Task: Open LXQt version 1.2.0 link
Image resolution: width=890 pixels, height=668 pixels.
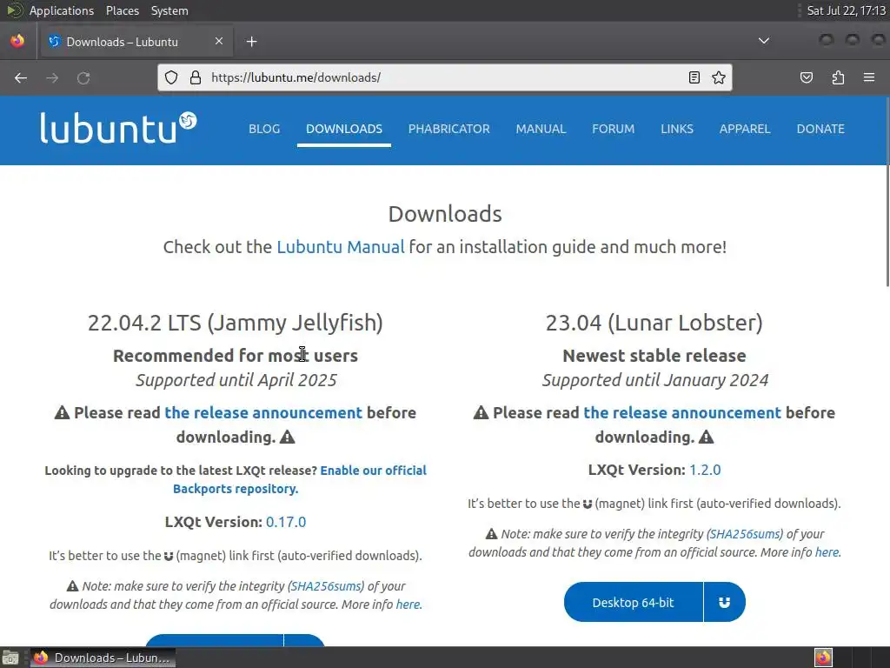Action: click(705, 471)
